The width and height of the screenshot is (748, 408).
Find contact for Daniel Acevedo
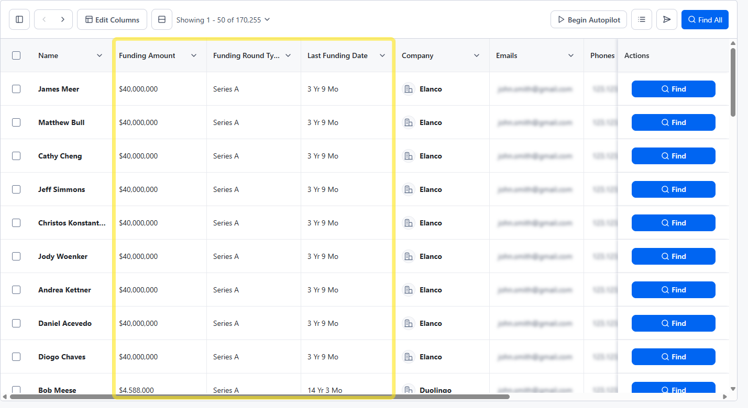pyautogui.click(x=674, y=323)
